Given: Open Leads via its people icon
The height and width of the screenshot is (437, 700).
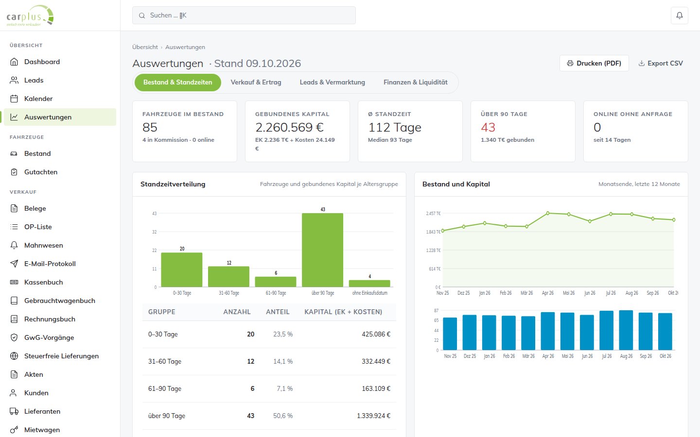Looking at the screenshot, I should pos(14,80).
